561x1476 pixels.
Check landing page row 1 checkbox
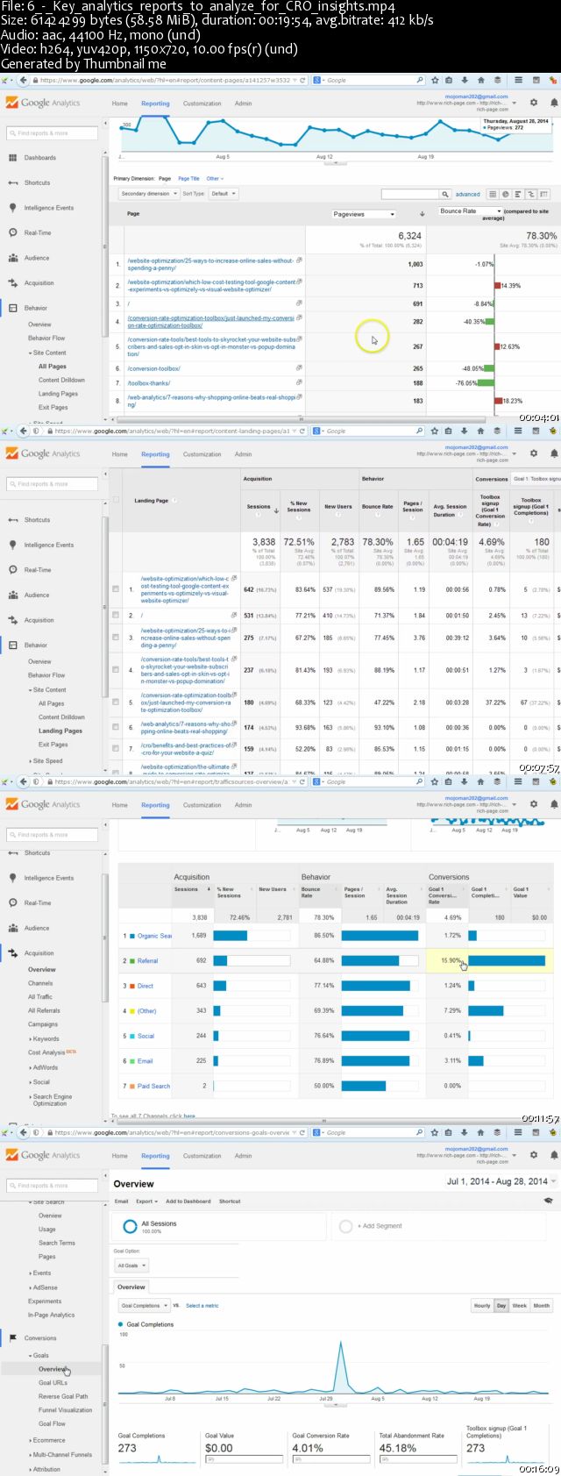tap(116, 589)
